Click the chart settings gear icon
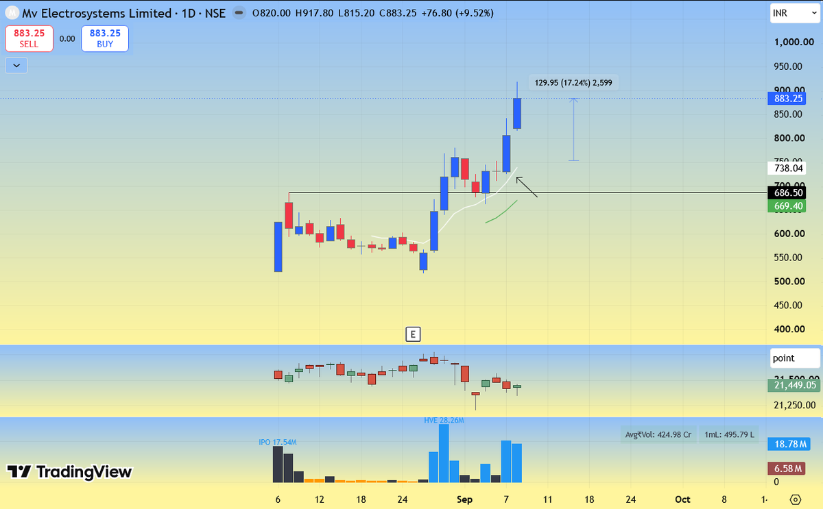 coord(796,499)
